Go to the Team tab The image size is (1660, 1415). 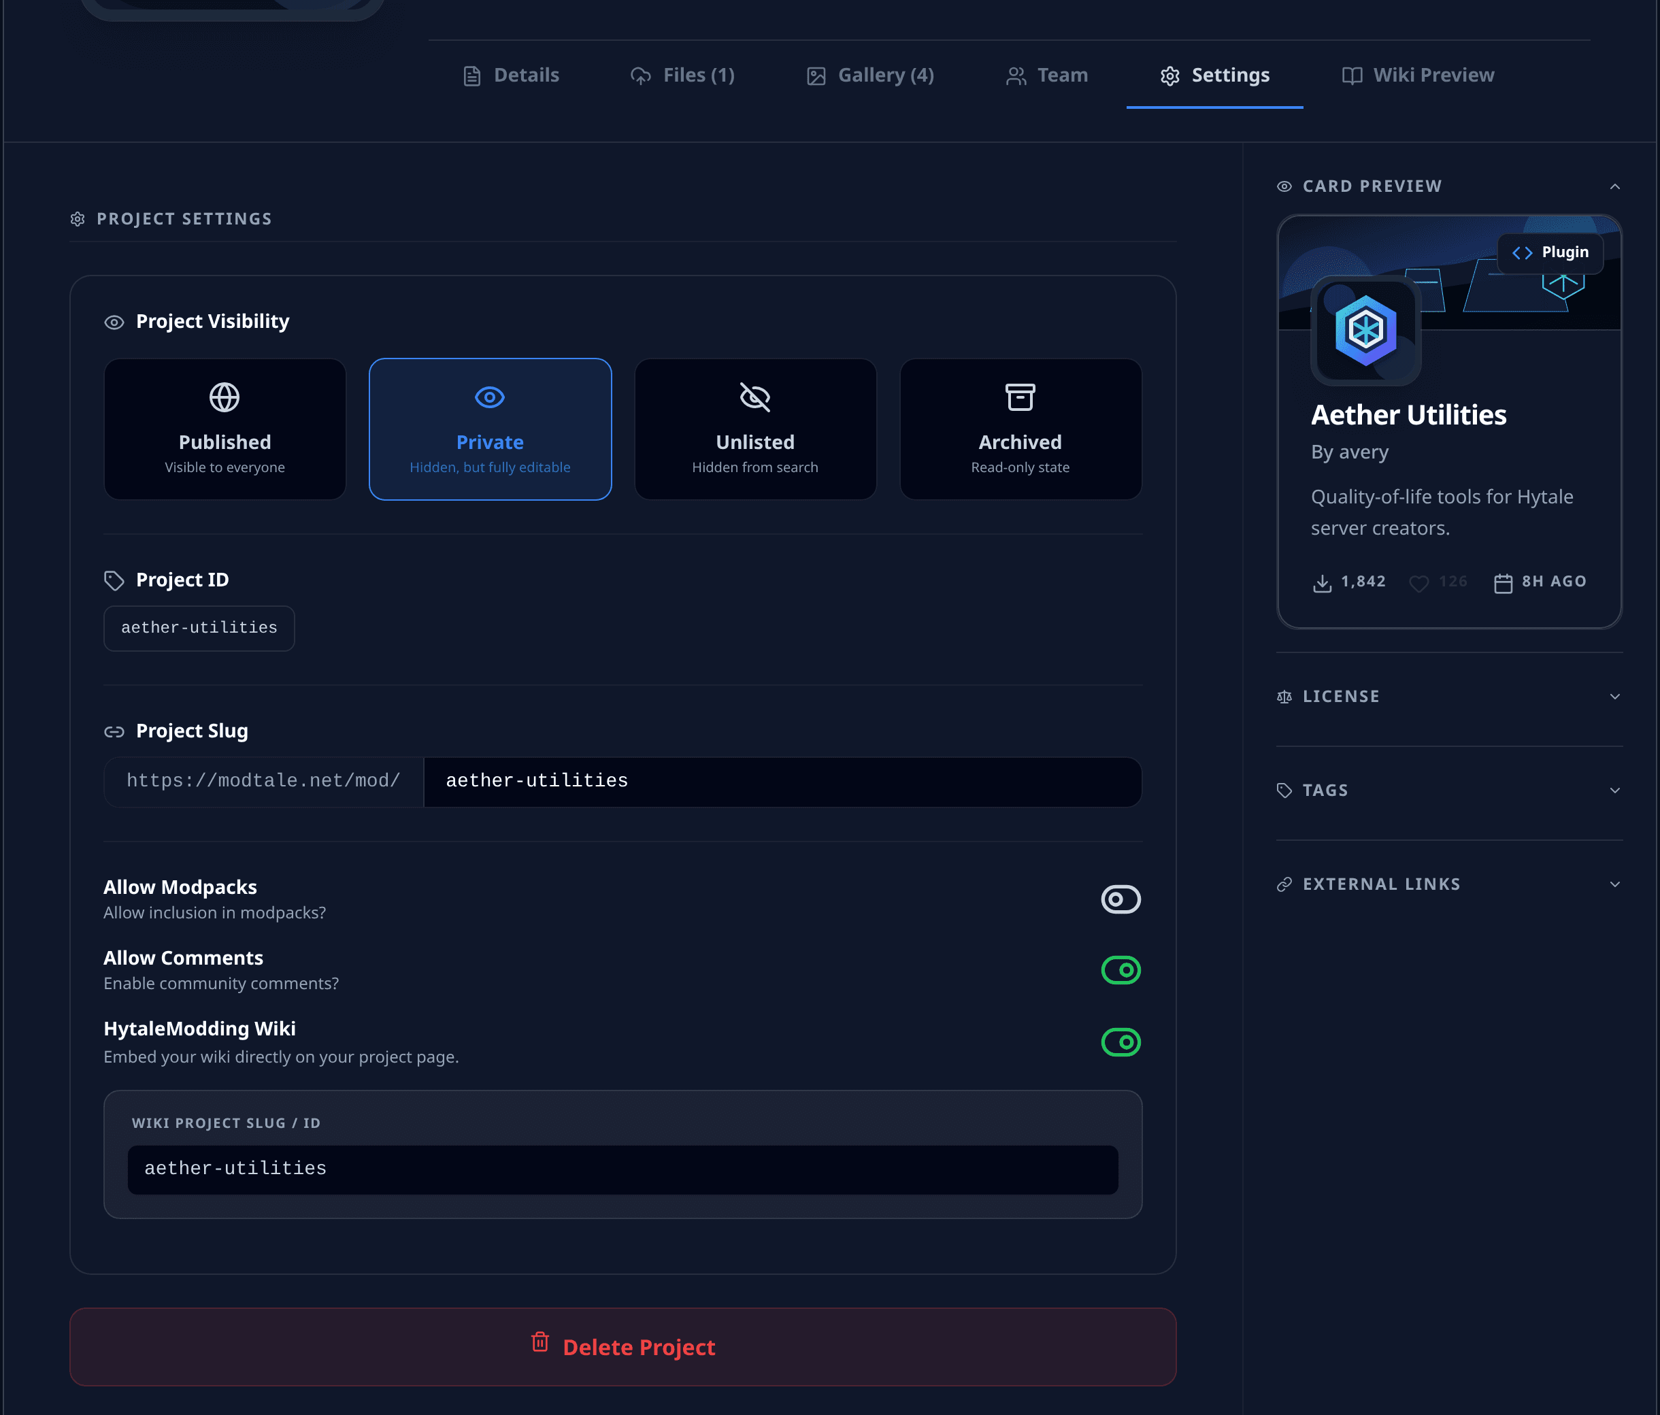1046,76
